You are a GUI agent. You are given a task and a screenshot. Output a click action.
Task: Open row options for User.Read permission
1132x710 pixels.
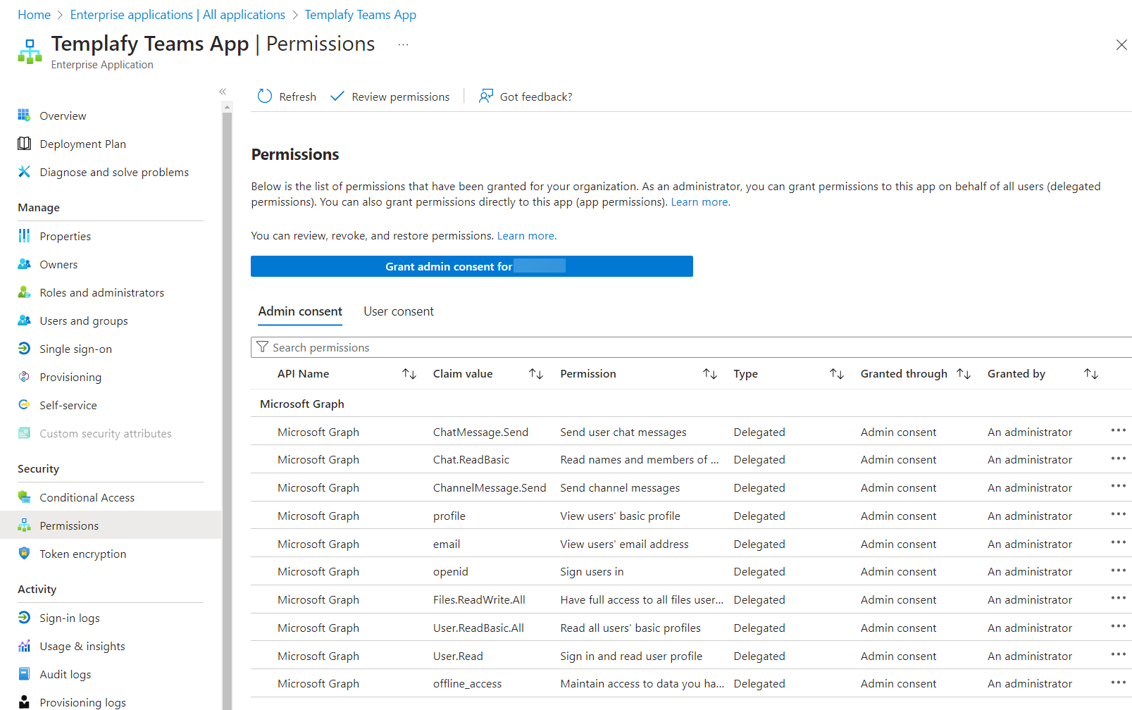pyautogui.click(x=1118, y=654)
